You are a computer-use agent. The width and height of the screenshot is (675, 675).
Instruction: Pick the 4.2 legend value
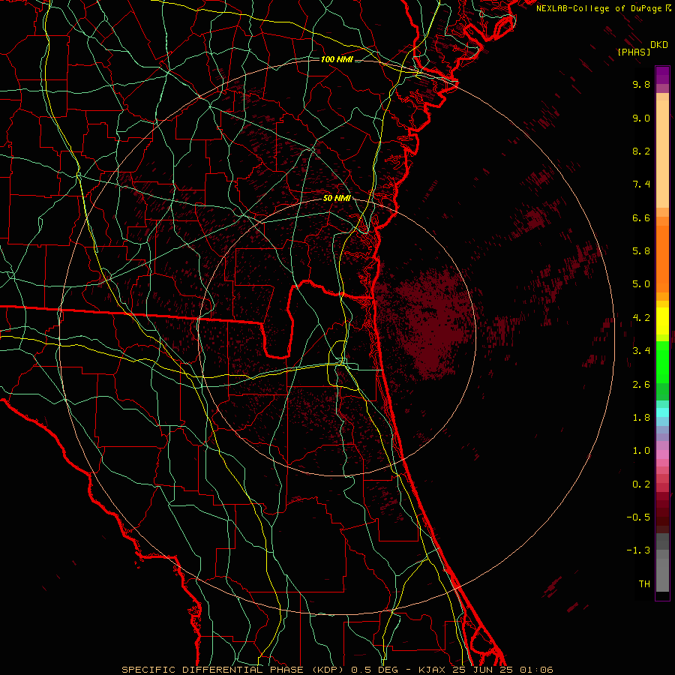(x=641, y=318)
